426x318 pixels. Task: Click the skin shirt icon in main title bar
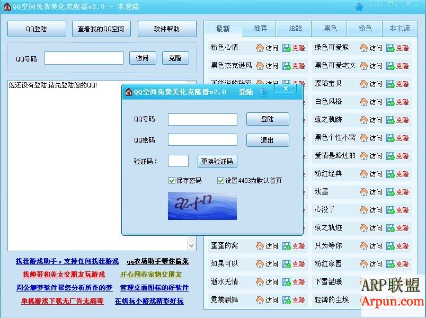pyautogui.click(x=359, y=6)
